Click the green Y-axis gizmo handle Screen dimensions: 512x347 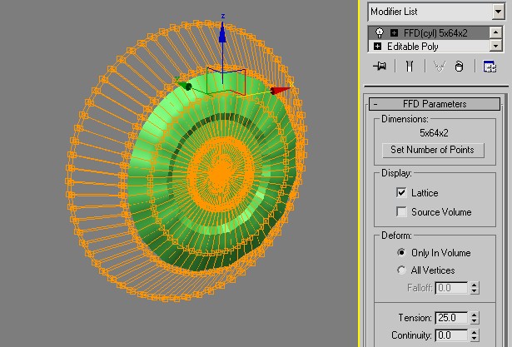coord(186,84)
